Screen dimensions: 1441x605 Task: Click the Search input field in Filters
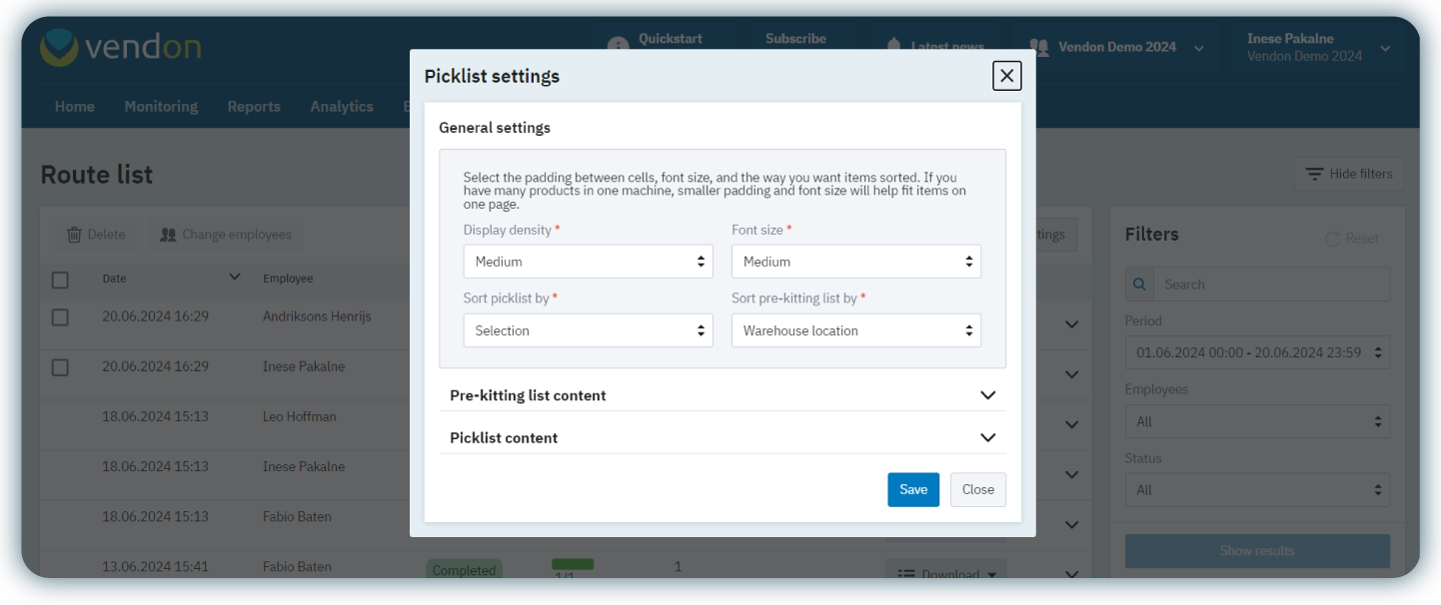coord(1269,284)
